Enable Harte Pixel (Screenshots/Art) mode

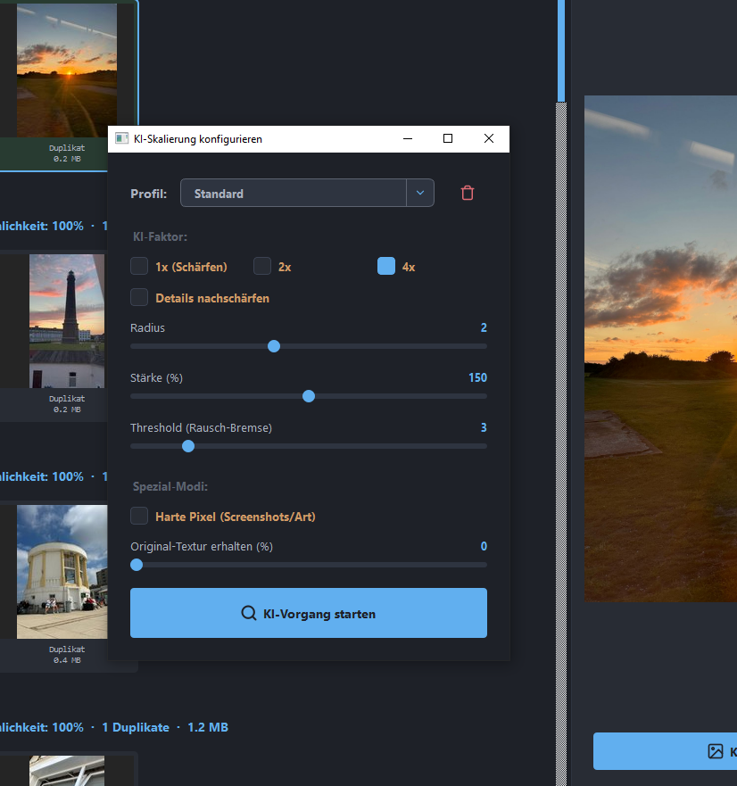click(x=139, y=516)
